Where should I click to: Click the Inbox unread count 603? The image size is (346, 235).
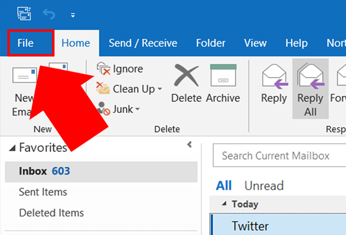(x=61, y=171)
